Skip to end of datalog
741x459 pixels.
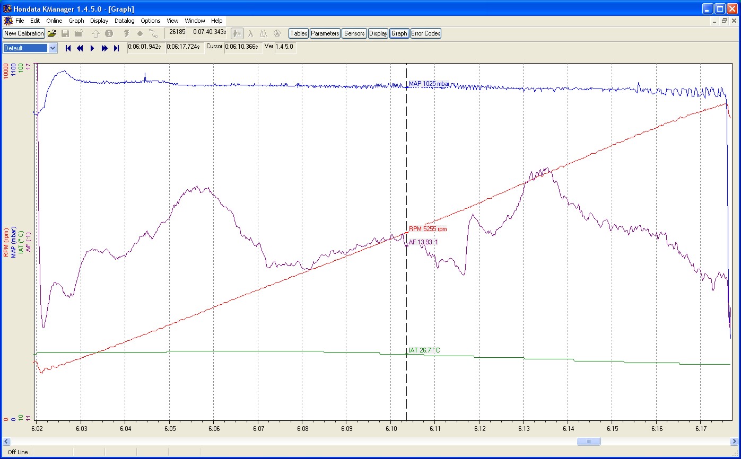tap(117, 48)
